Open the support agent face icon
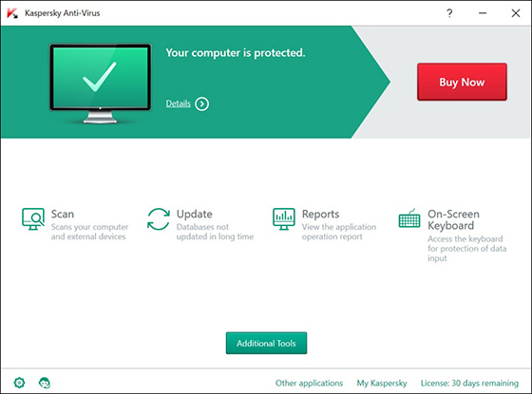This screenshot has height=394, width=532. tap(45, 383)
